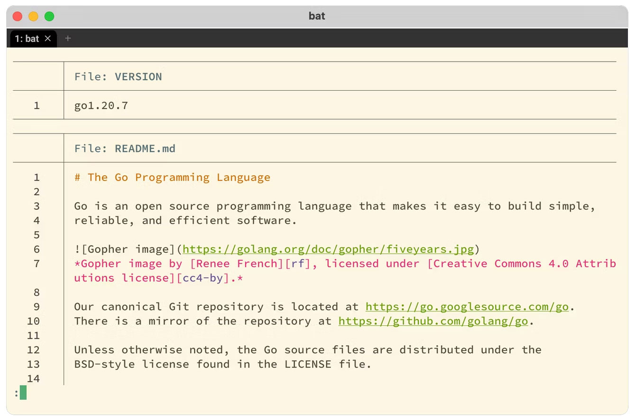Click the pager prompt cursor block

[x=23, y=393]
